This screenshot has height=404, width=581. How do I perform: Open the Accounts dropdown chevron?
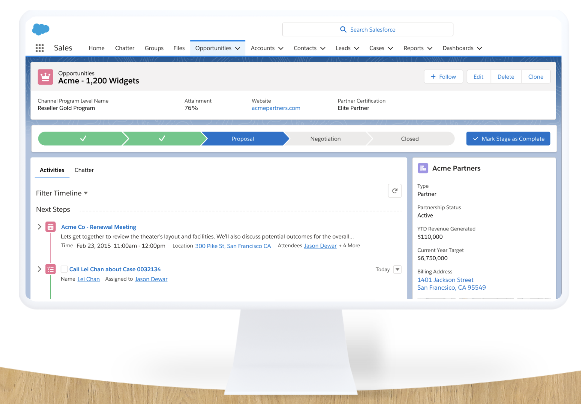pyautogui.click(x=281, y=48)
